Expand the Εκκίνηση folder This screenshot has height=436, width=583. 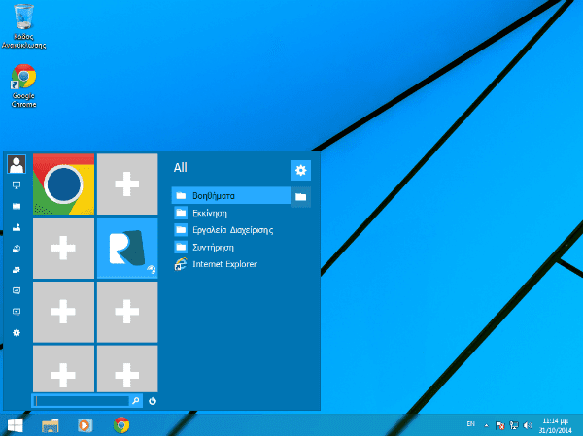click(209, 214)
